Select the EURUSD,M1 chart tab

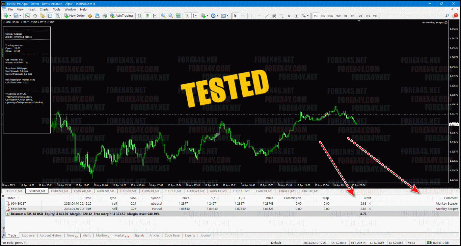59,191
